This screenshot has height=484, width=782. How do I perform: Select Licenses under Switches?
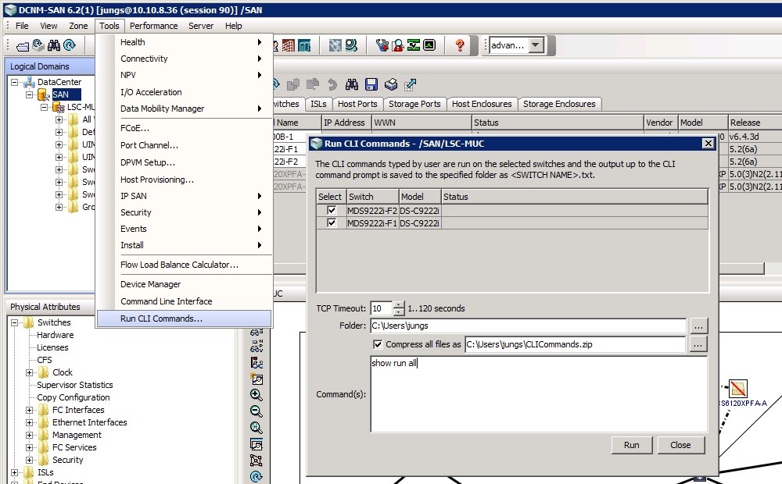(x=52, y=347)
